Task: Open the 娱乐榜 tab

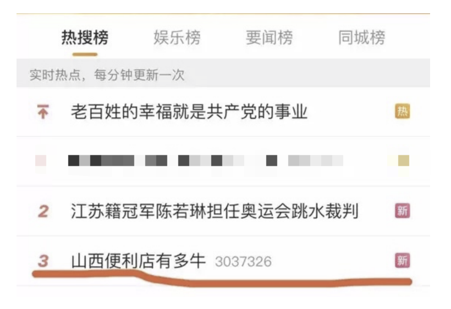Action: tap(177, 37)
